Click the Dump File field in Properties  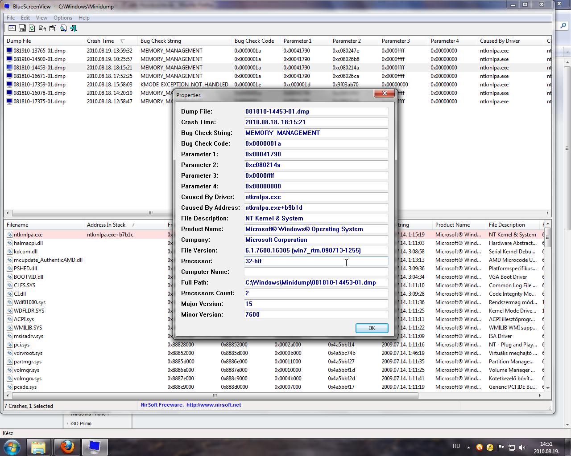[316, 112]
